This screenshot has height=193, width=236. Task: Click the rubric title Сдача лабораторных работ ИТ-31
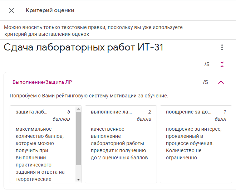click(x=83, y=48)
